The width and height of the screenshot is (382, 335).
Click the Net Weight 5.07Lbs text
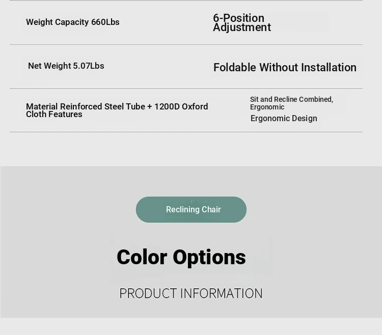tap(66, 66)
